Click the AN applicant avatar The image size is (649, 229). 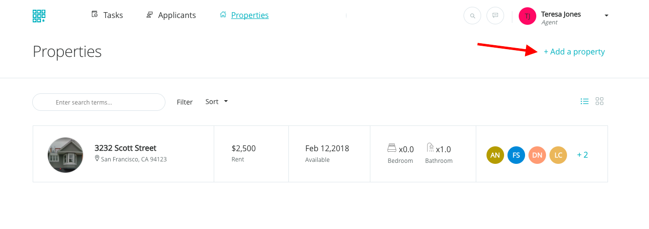tap(495, 155)
